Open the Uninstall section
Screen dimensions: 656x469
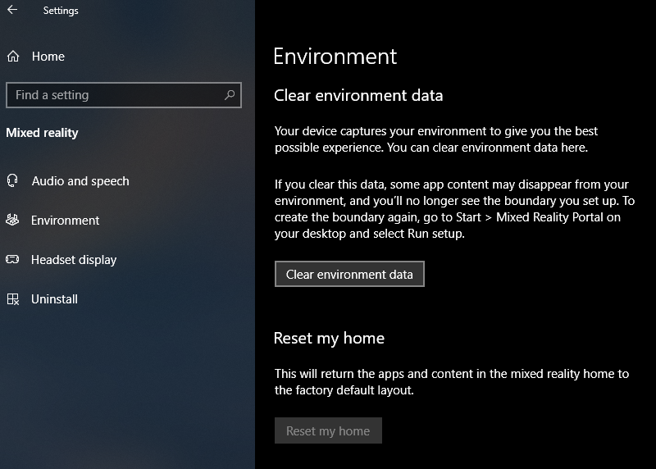click(x=54, y=299)
